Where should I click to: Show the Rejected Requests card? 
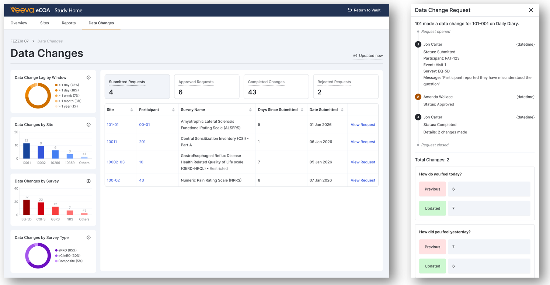tap(345, 87)
